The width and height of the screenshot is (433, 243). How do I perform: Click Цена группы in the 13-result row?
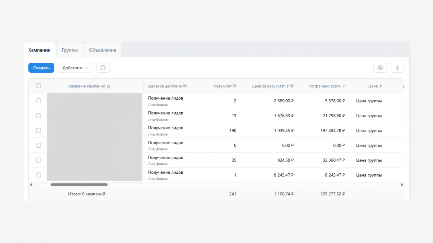click(369, 116)
